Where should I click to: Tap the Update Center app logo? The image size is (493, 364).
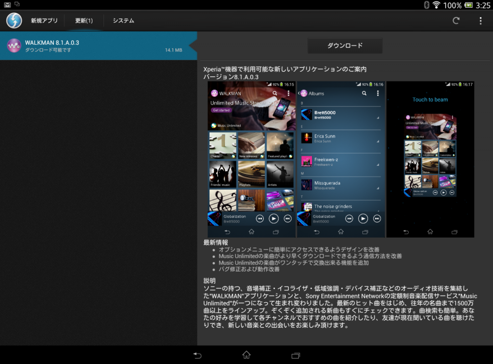coord(14,20)
